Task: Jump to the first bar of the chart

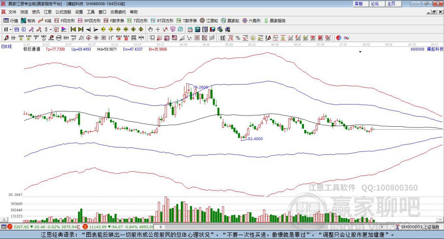Action: pos(73,29)
